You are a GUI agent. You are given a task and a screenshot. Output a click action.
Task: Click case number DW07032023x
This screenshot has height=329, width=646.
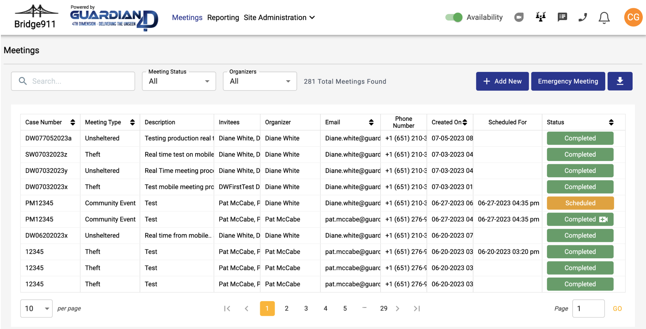[47, 187]
